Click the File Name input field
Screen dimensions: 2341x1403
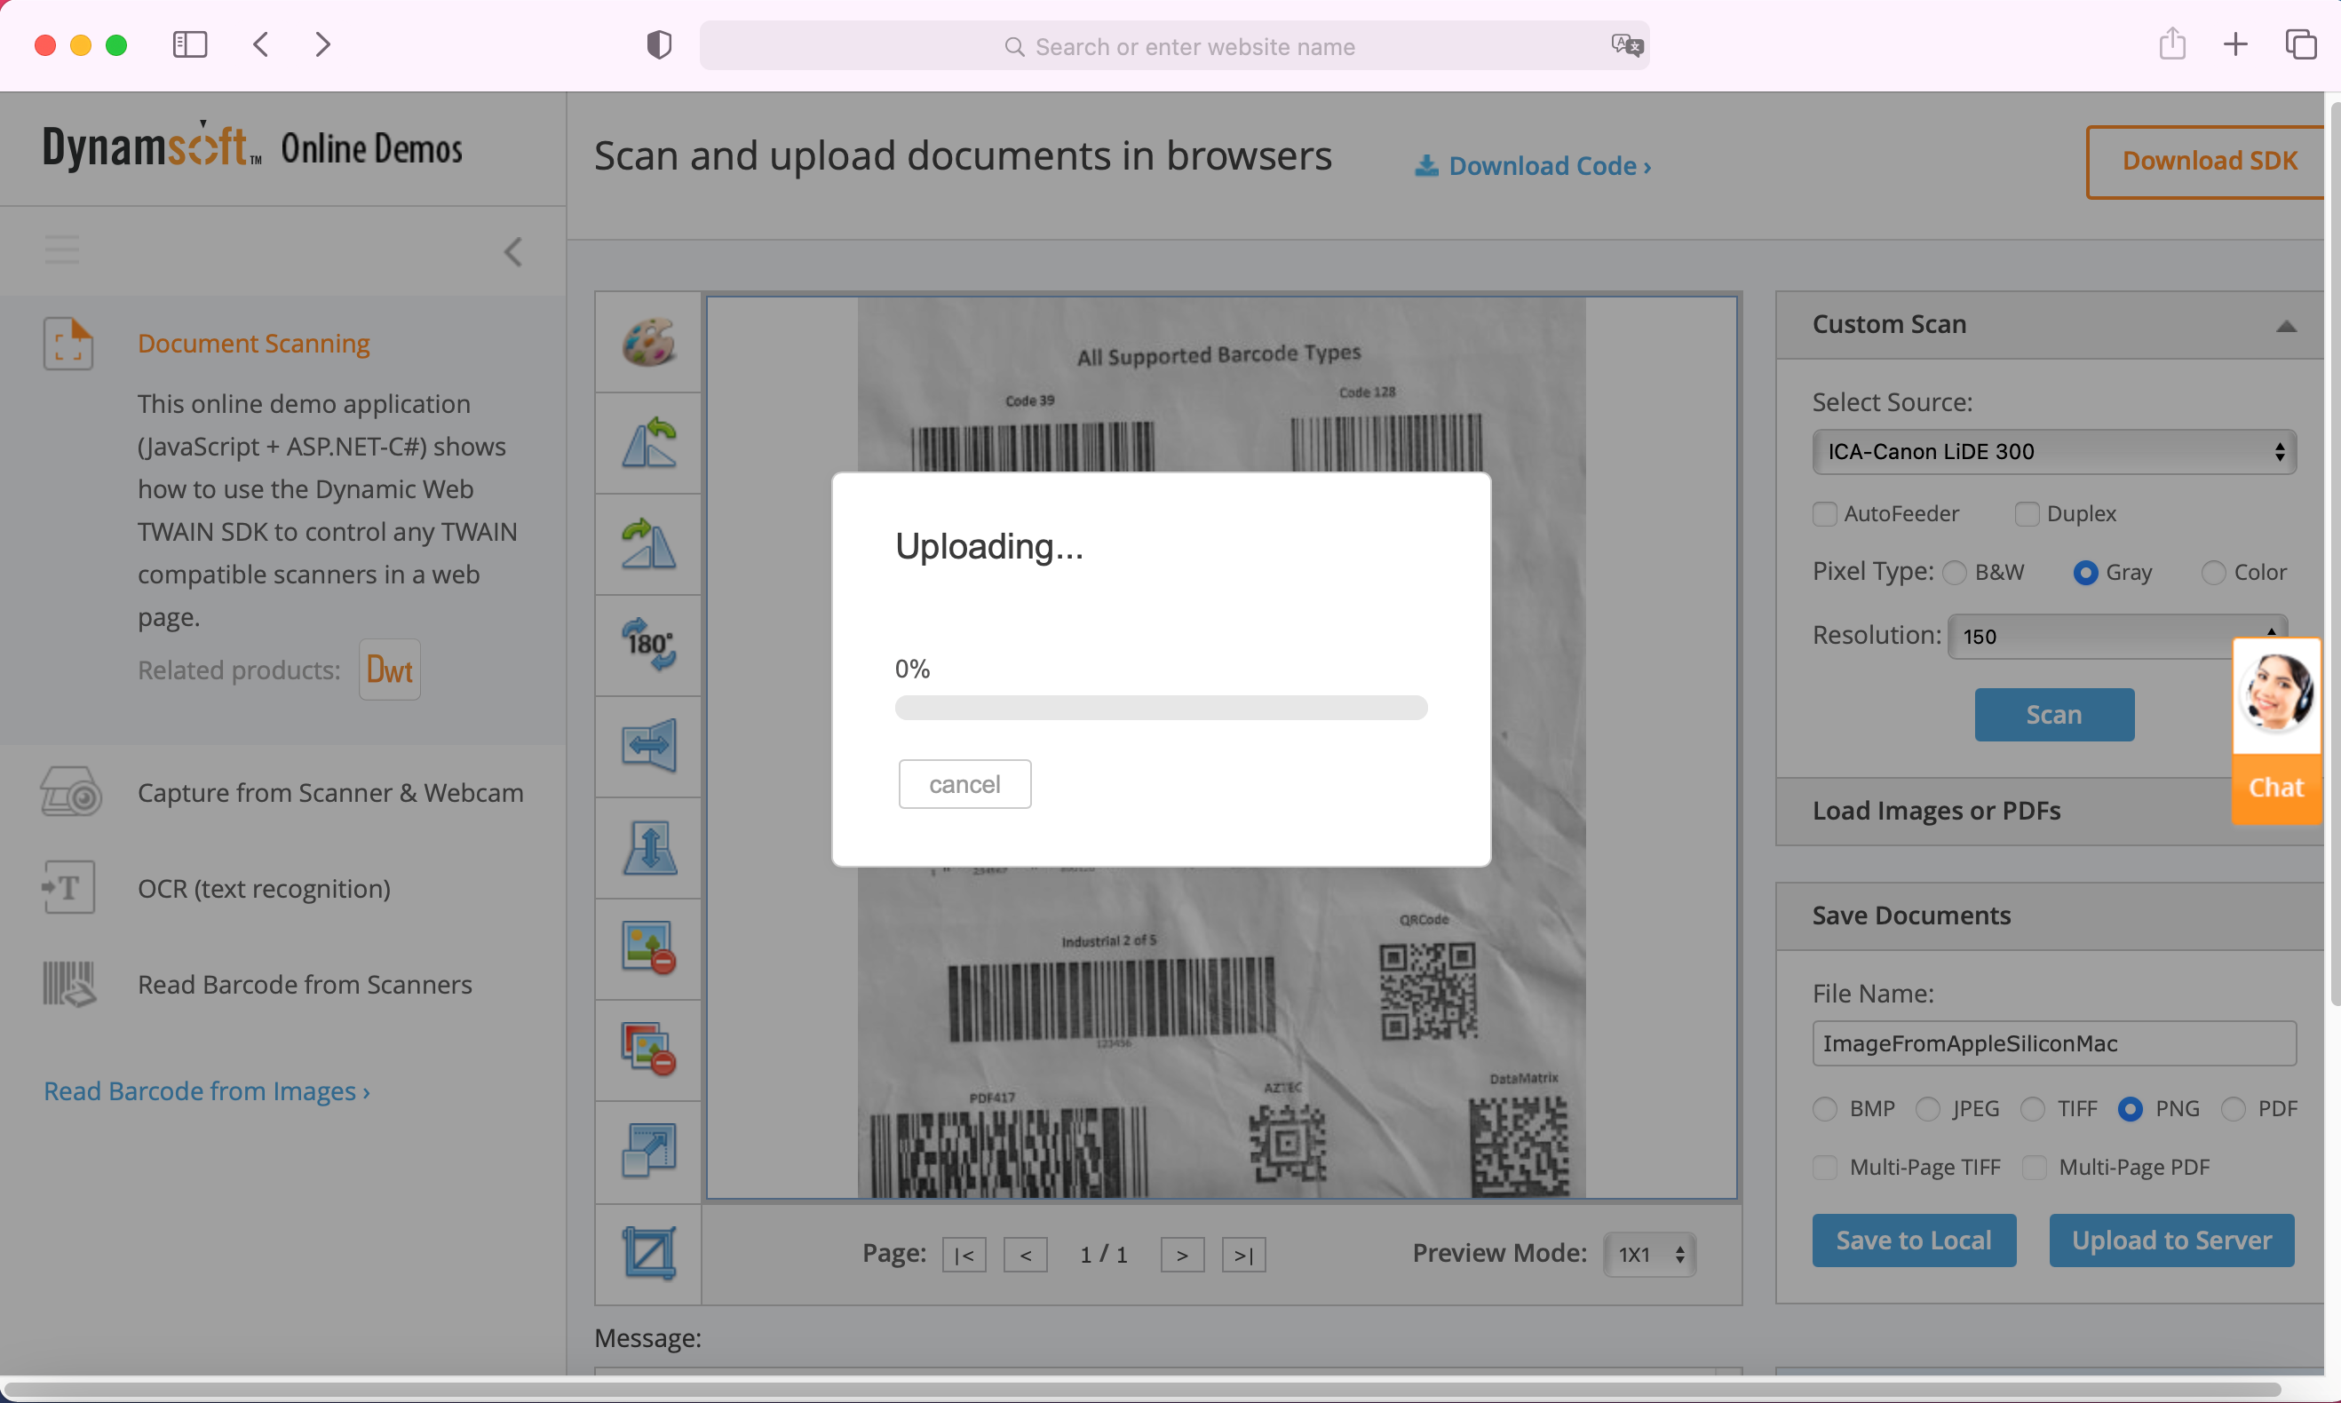click(x=2053, y=1043)
